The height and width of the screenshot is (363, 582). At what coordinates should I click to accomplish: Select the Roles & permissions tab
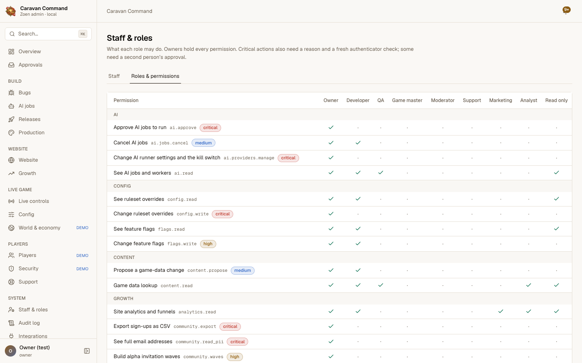155,76
